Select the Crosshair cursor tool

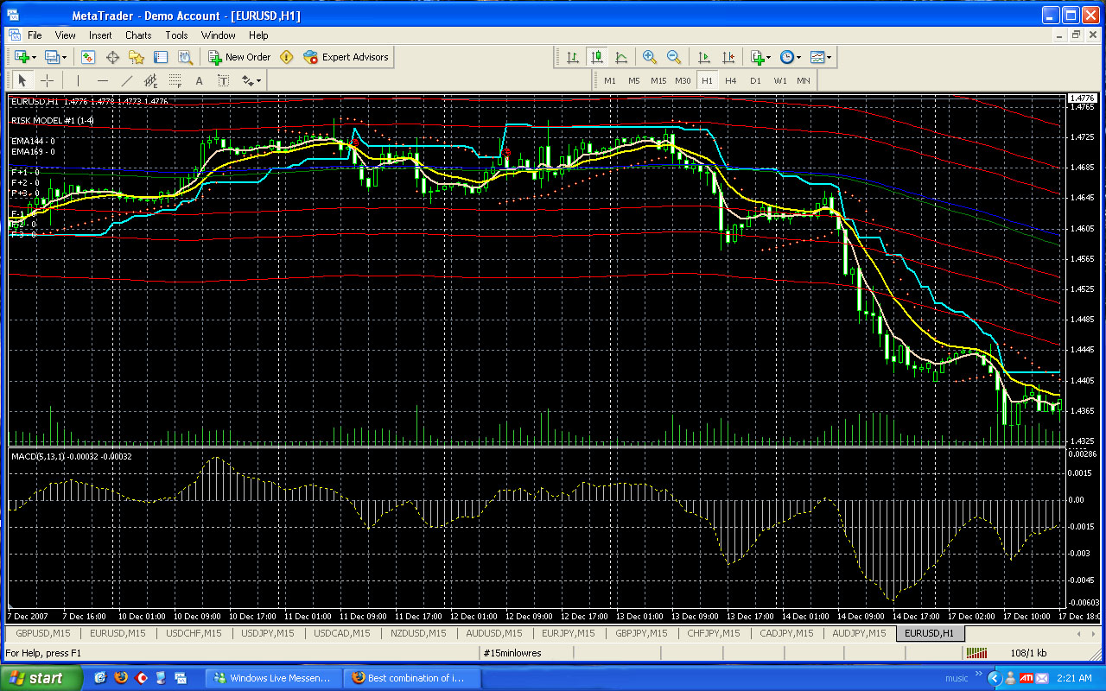coord(47,80)
